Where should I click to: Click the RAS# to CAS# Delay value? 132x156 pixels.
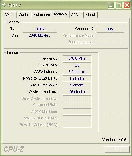pyautogui.click(x=77, y=79)
